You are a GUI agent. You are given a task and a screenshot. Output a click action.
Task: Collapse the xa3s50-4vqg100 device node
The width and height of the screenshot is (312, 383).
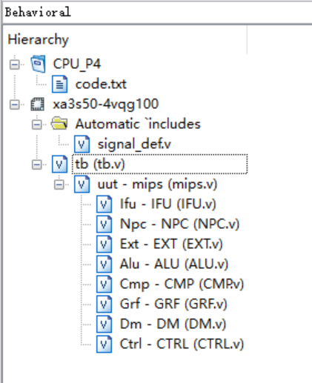click(15, 104)
